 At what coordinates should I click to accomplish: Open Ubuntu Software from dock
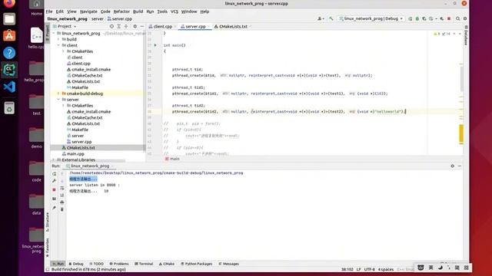(9, 36)
